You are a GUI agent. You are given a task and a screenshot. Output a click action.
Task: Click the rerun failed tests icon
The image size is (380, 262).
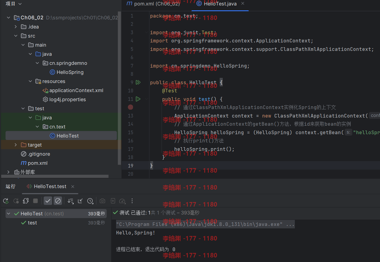point(16,201)
